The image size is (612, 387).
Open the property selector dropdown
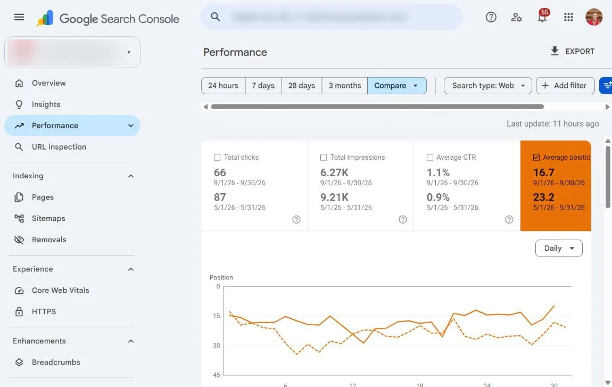pos(72,52)
